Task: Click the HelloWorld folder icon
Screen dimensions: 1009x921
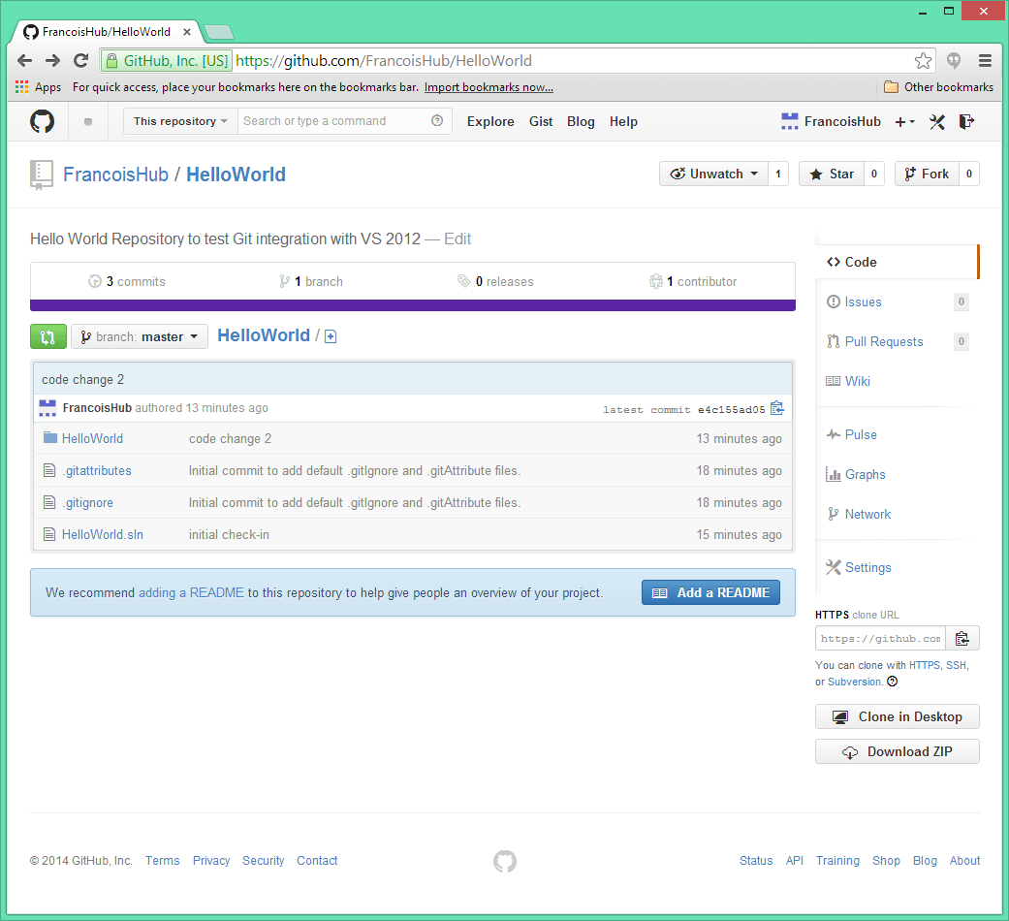Action: tap(50, 437)
